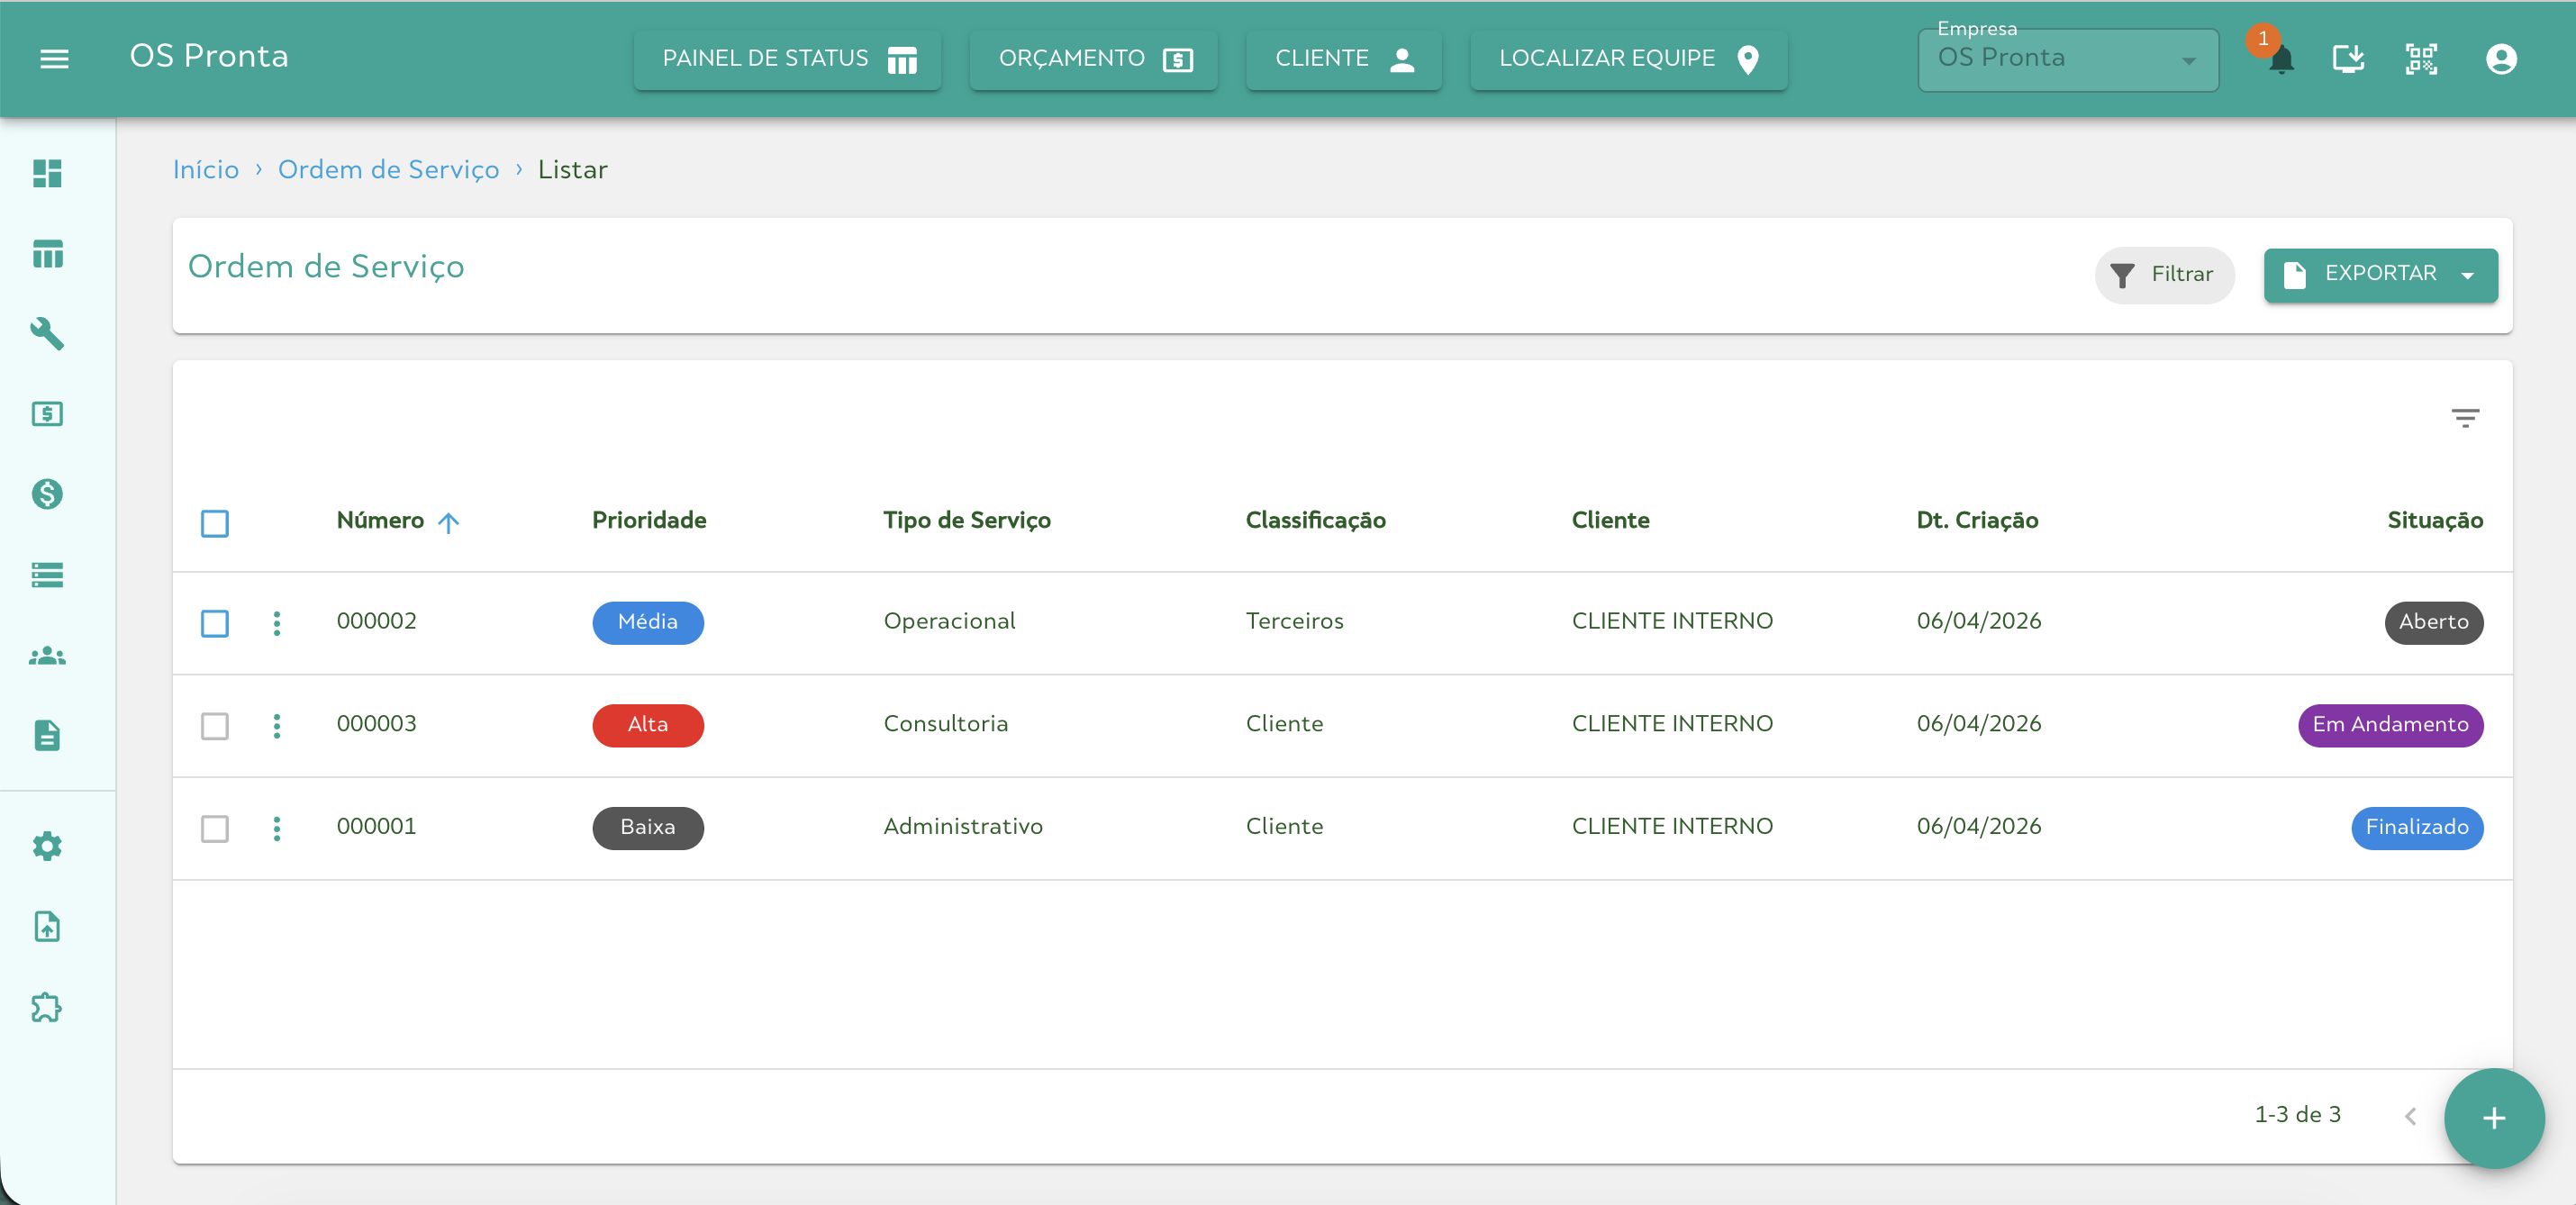Check the box for order 000003

point(215,725)
